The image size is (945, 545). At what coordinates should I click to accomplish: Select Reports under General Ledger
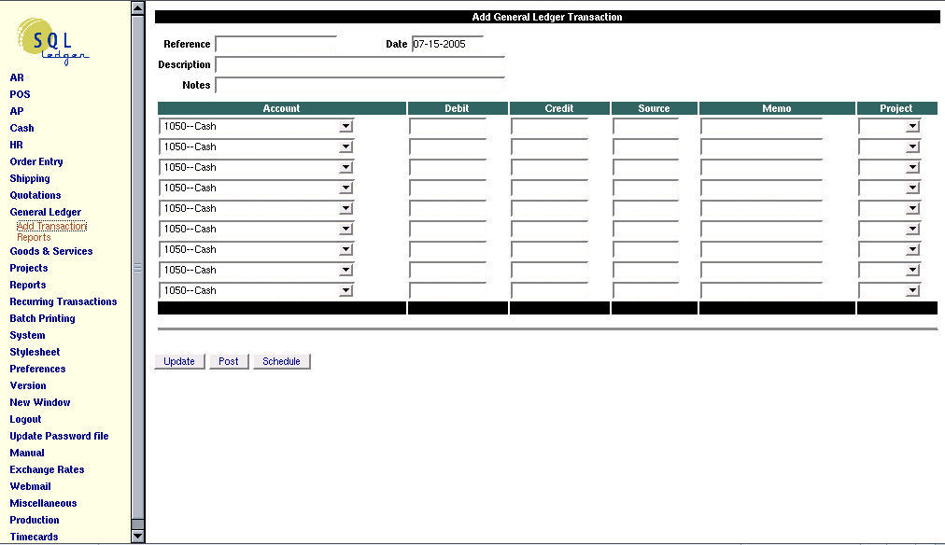tap(34, 237)
